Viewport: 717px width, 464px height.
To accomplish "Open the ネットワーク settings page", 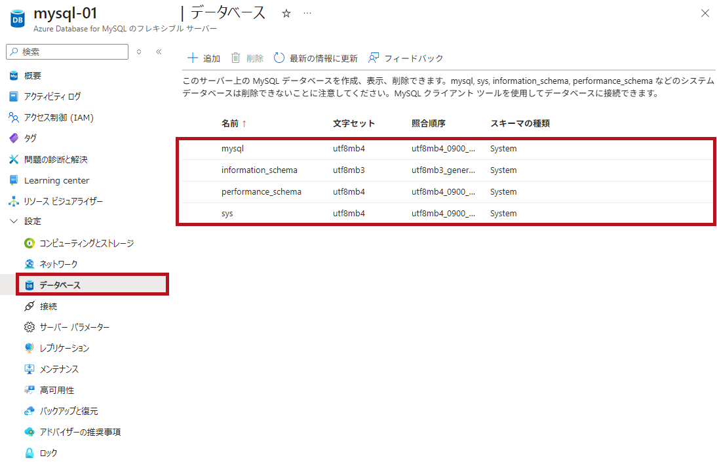I will pyautogui.click(x=58, y=264).
